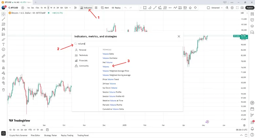Select the Financials category
Screen dimensions: 255x138
point(81,60)
